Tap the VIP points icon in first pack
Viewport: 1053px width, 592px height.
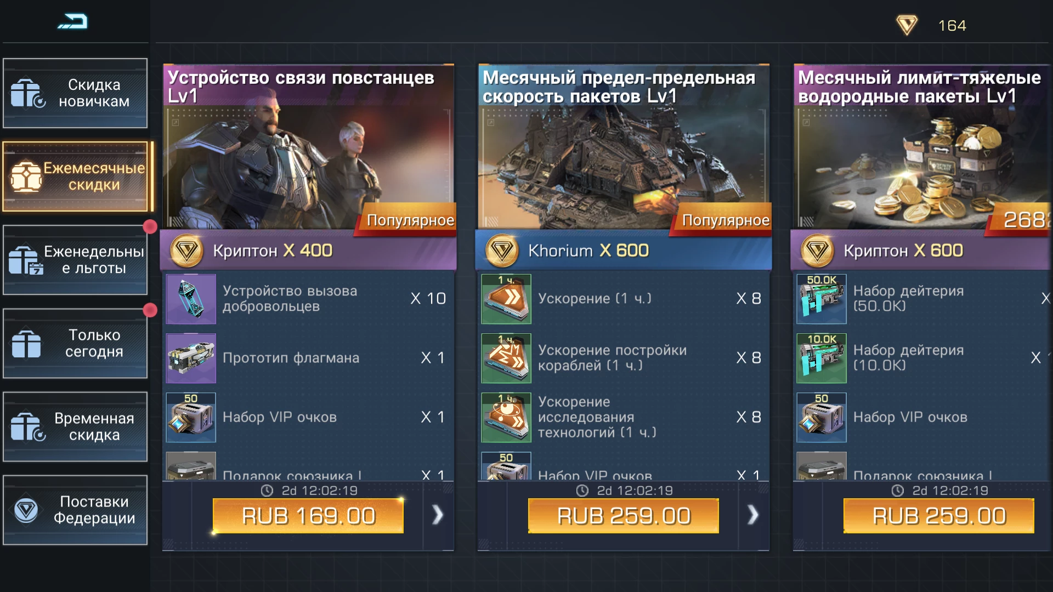[191, 417]
